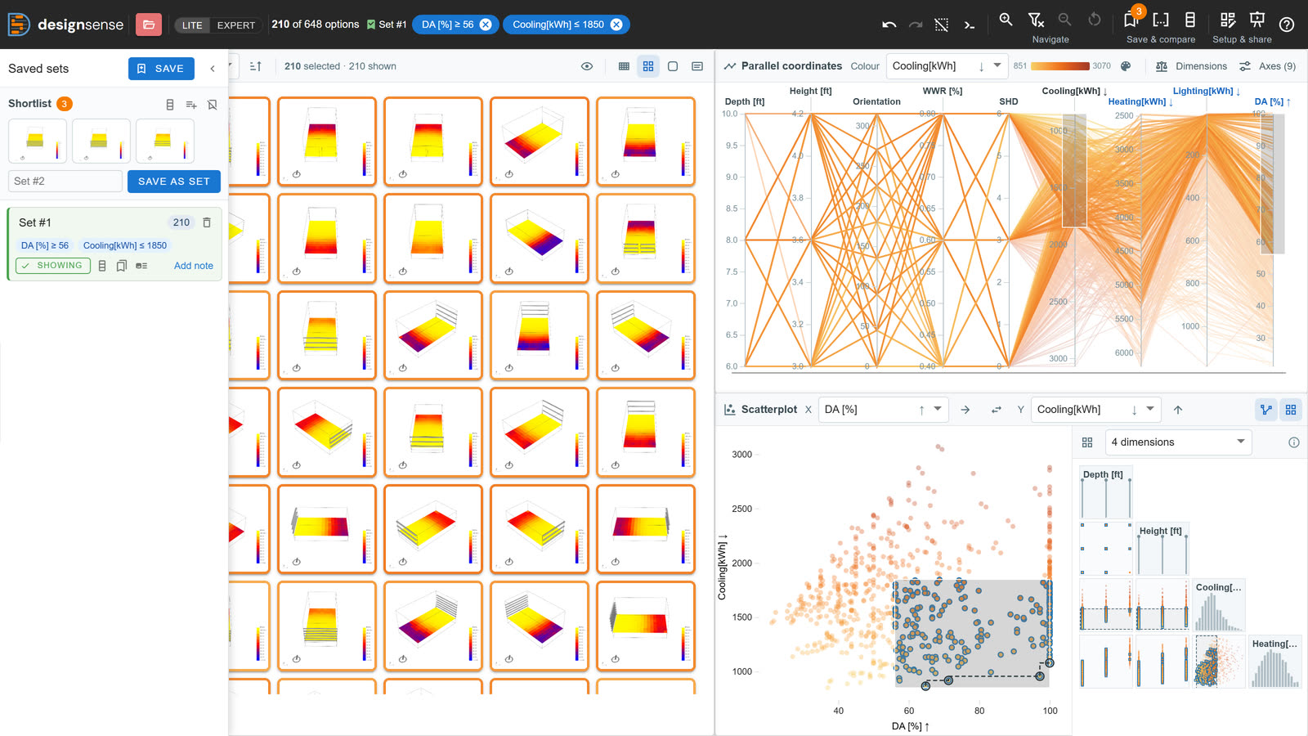Click the Cooling colour gradient bar

1060,66
